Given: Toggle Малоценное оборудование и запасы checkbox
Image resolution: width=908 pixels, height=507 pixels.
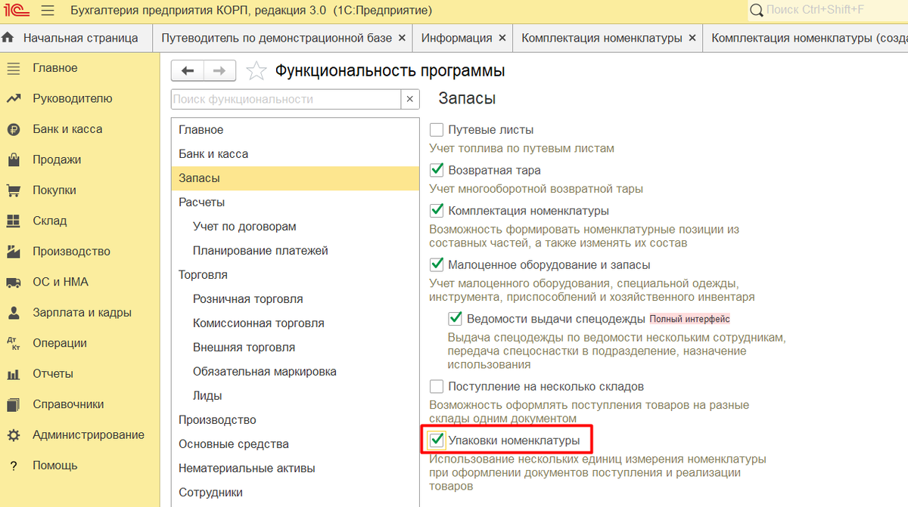Looking at the screenshot, I should (437, 264).
